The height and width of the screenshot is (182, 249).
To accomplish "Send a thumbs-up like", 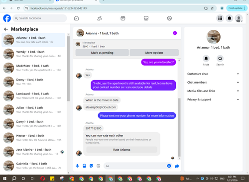I will tap(177, 166).
